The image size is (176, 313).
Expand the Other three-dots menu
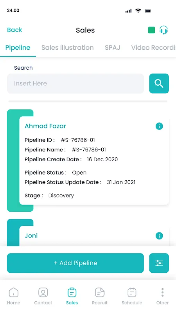pyautogui.click(x=162, y=296)
